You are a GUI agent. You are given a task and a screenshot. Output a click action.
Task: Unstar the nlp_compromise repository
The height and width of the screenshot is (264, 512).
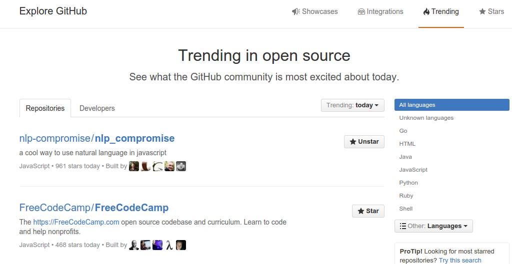pos(364,142)
